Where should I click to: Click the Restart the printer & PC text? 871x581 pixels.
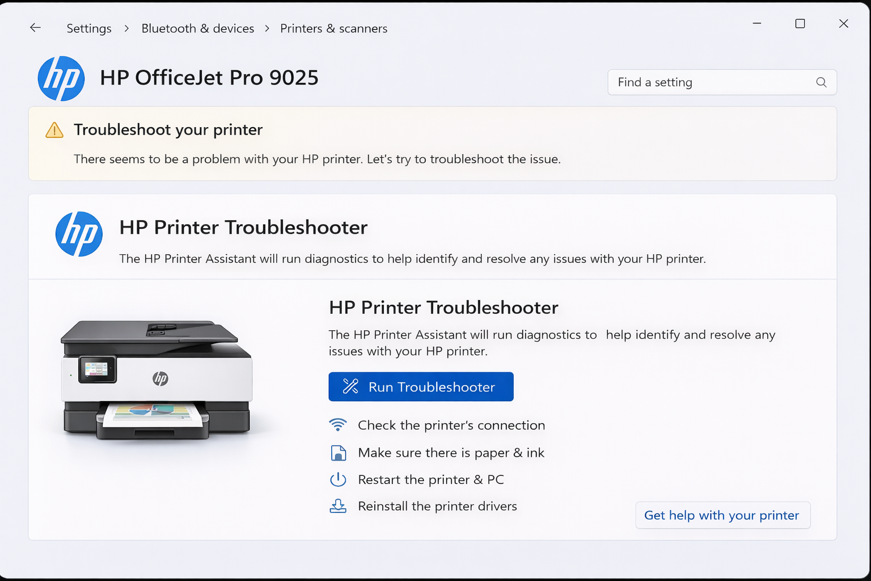coord(430,479)
